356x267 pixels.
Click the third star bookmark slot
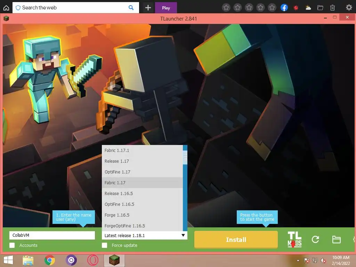coord(249,8)
